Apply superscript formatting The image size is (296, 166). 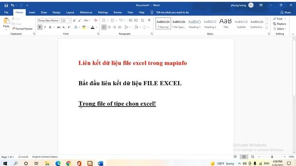tap(69, 27)
